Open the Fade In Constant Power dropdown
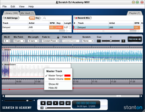This screenshot has height=112, width=145. pyautogui.click(x=50, y=41)
